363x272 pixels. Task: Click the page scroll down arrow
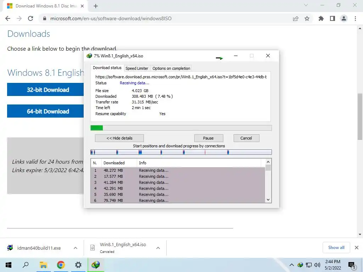(360, 234)
